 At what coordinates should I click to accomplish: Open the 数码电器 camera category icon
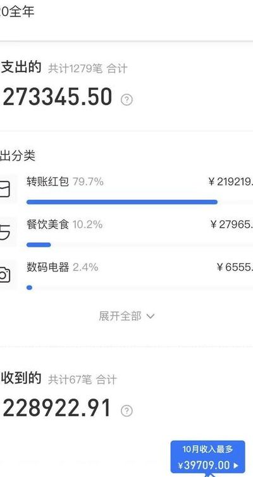click(5, 275)
